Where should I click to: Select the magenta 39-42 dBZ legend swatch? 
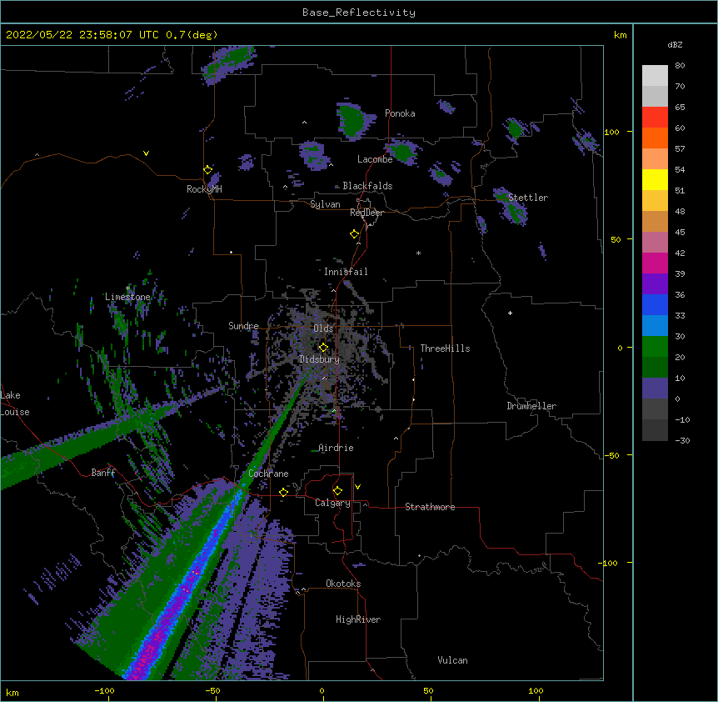(655, 263)
